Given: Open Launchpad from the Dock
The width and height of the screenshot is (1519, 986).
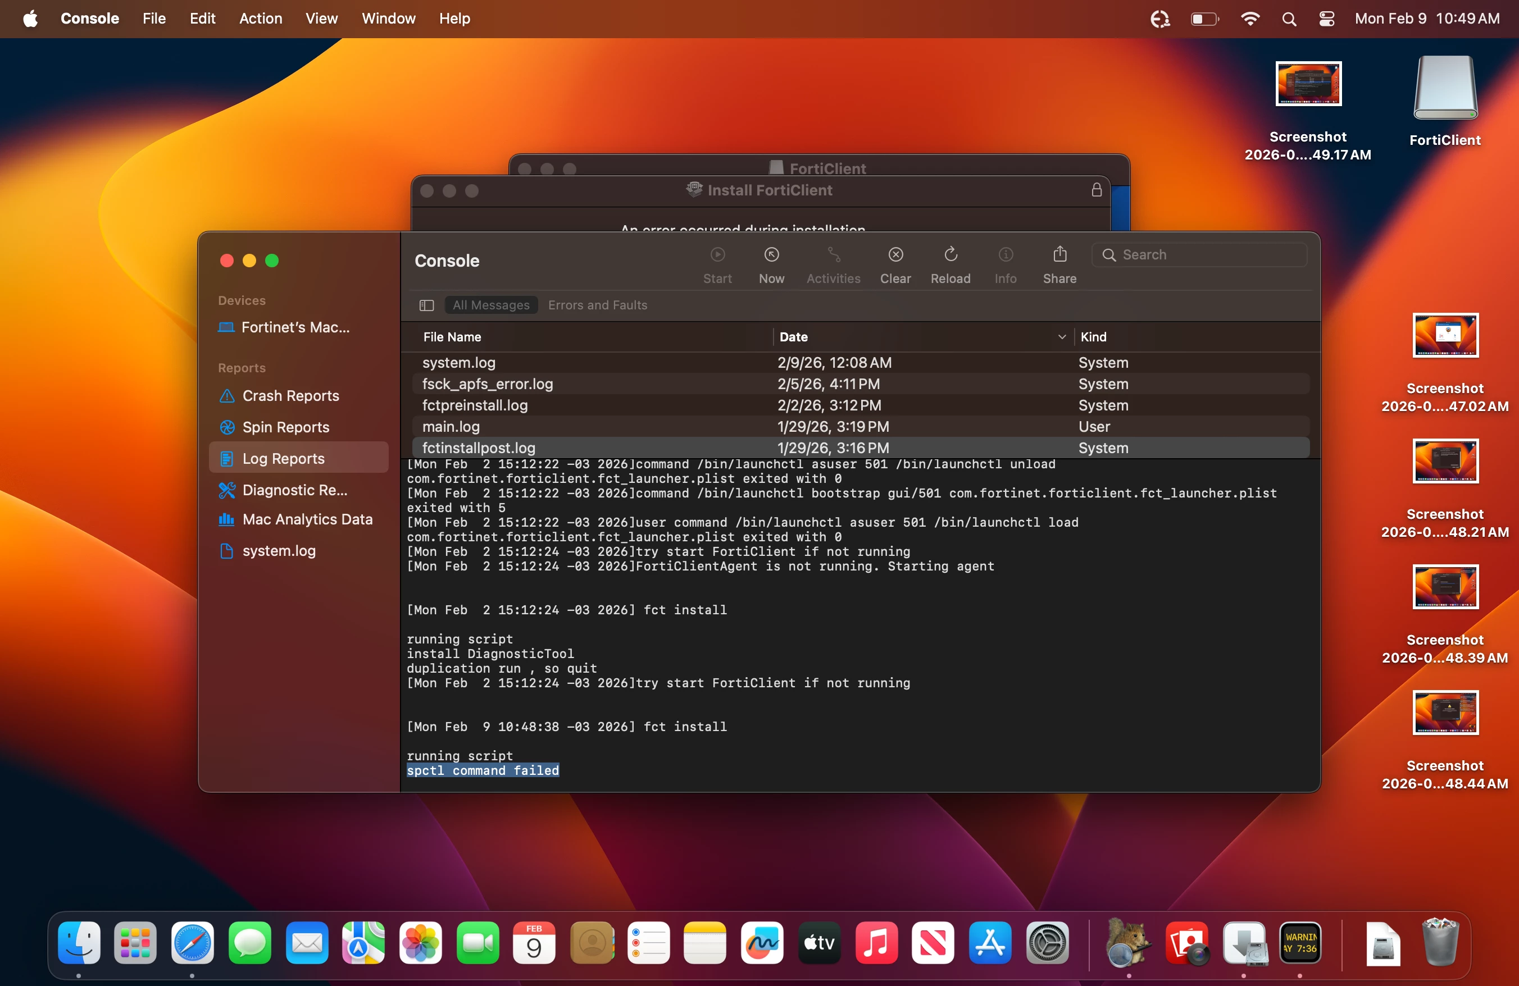Looking at the screenshot, I should pos(135,943).
